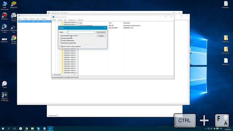Select the chrome-su... file on the desktop
Viewport: 233px width, 131px height.
click(x=226, y=61)
